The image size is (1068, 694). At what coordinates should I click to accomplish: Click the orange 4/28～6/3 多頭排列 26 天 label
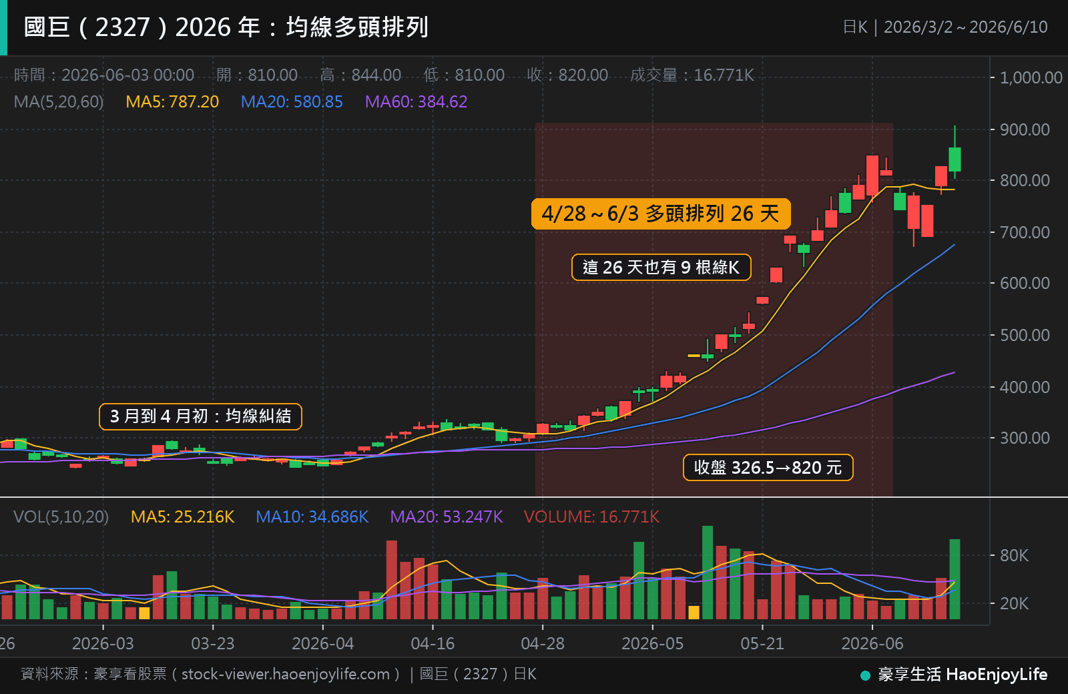point(661,214)
